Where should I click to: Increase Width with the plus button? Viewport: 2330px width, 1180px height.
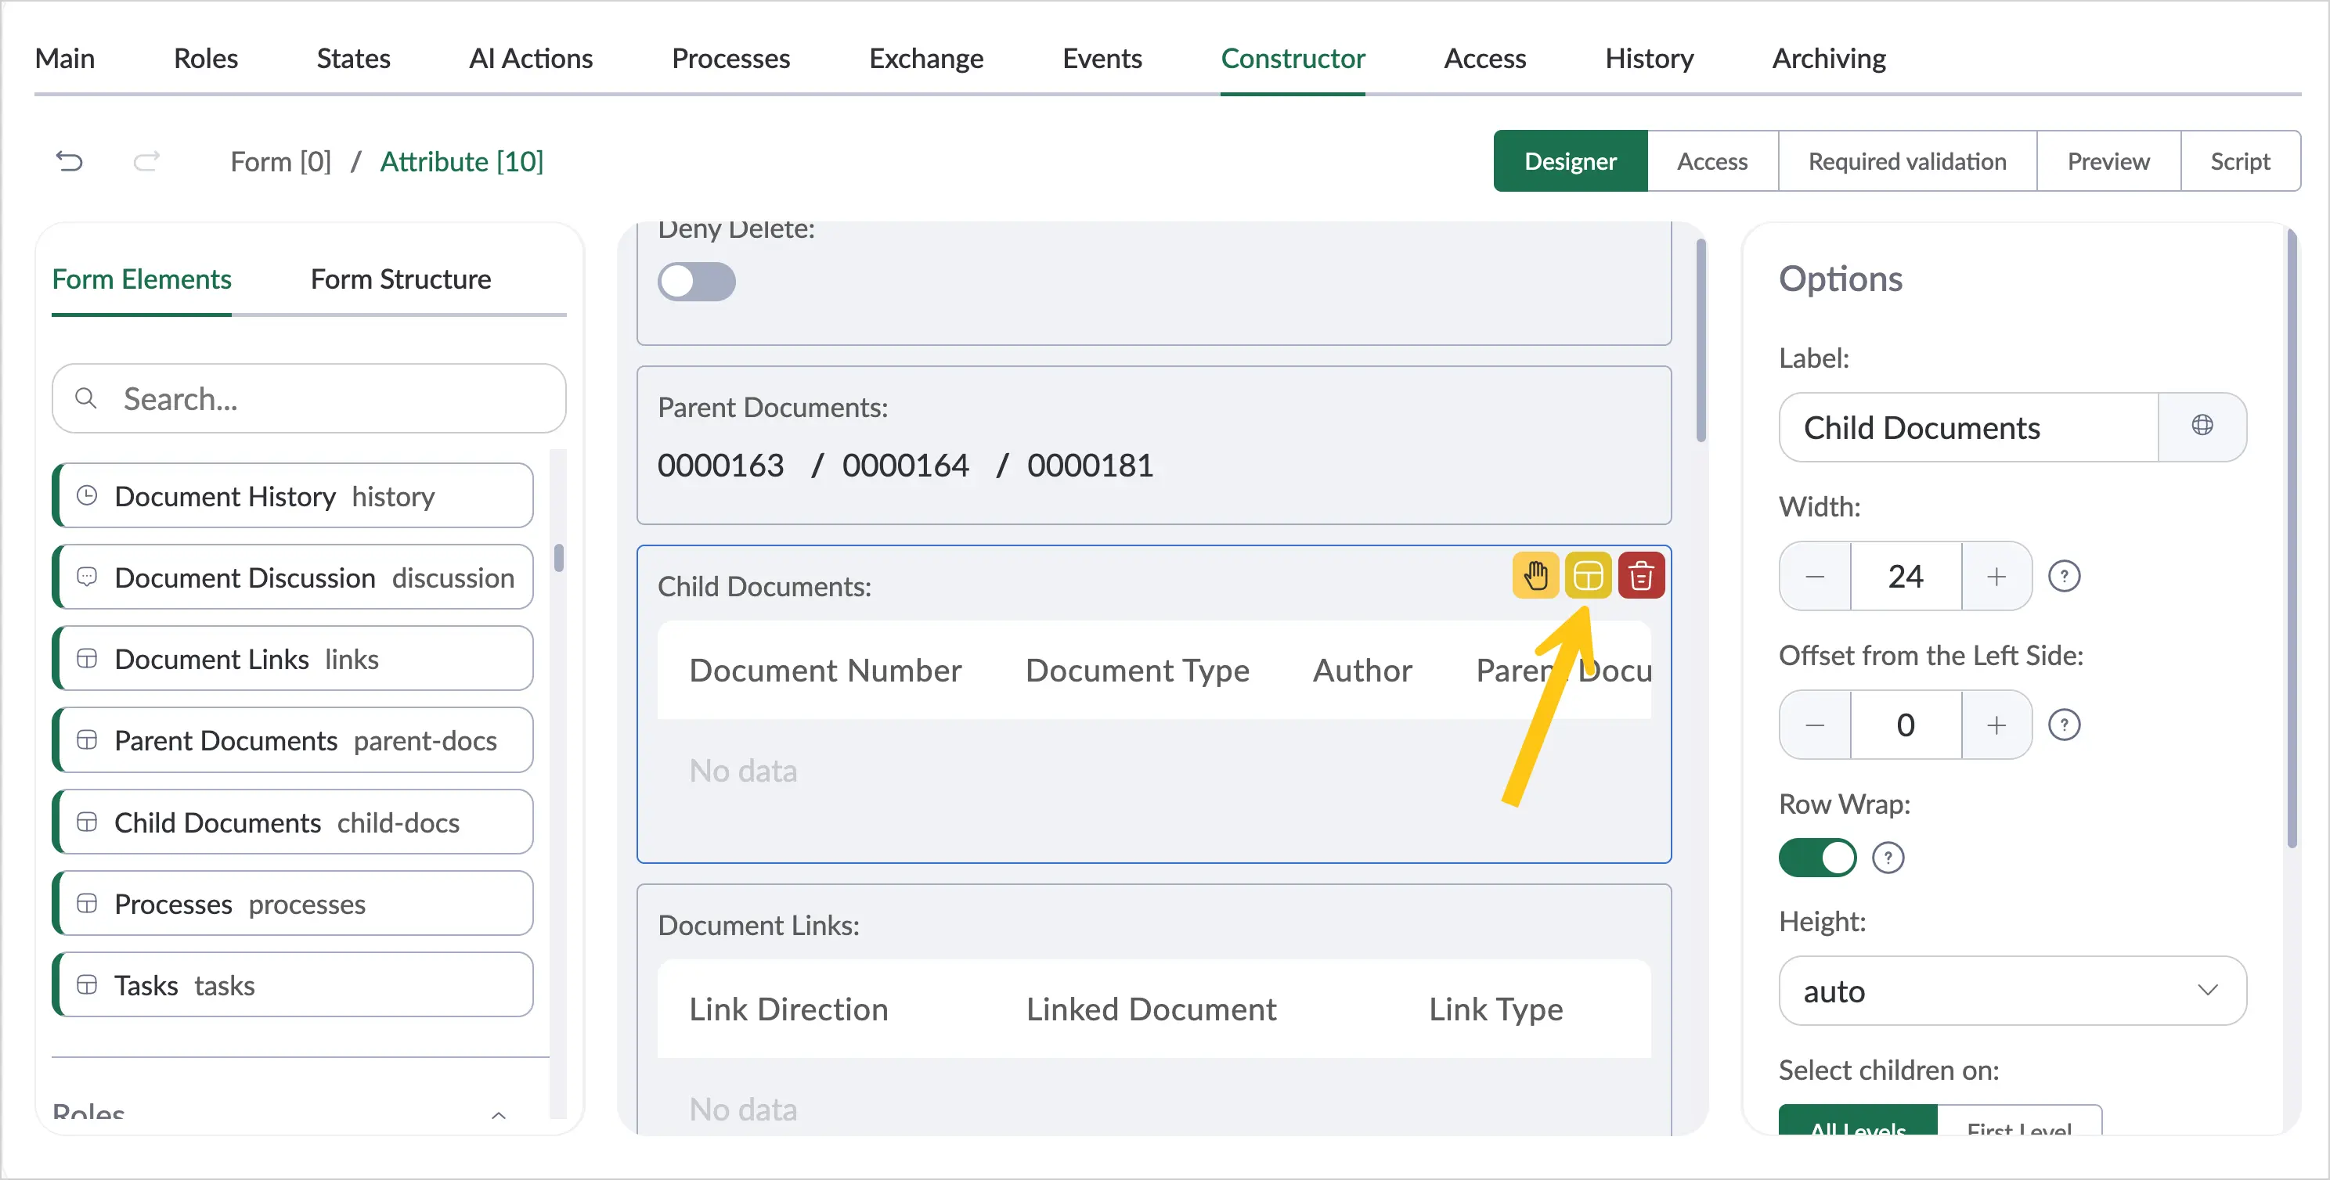point(1996,576)
